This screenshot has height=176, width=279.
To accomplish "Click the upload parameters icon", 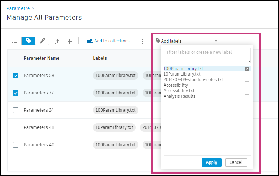I will 58,42.
